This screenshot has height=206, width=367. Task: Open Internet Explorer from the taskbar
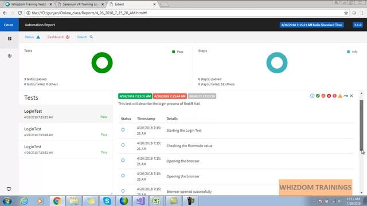point(24,201)
